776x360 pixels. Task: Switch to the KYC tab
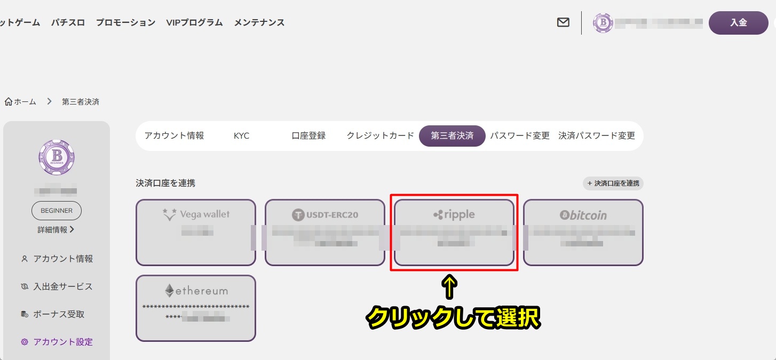[x=242, y=135]
